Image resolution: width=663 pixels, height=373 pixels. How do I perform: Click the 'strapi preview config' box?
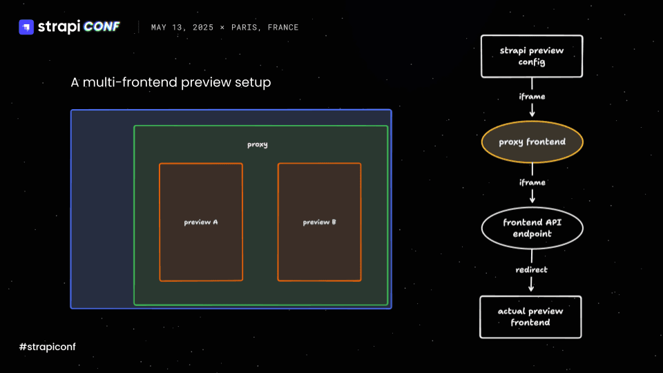(x=532, y=56)
